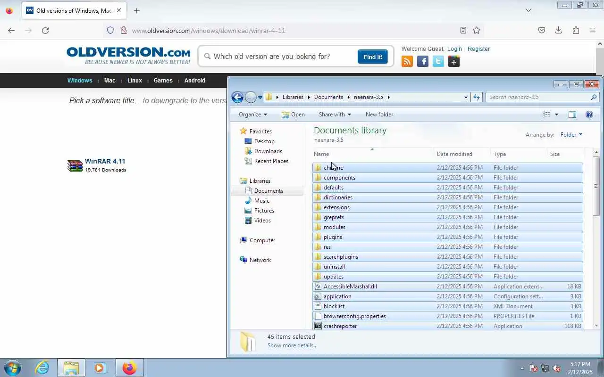Launch Internet Explorer from taskbar
The width and height of the screenshot is (604, 377).
pyautogui.click(x=42, y=368)
